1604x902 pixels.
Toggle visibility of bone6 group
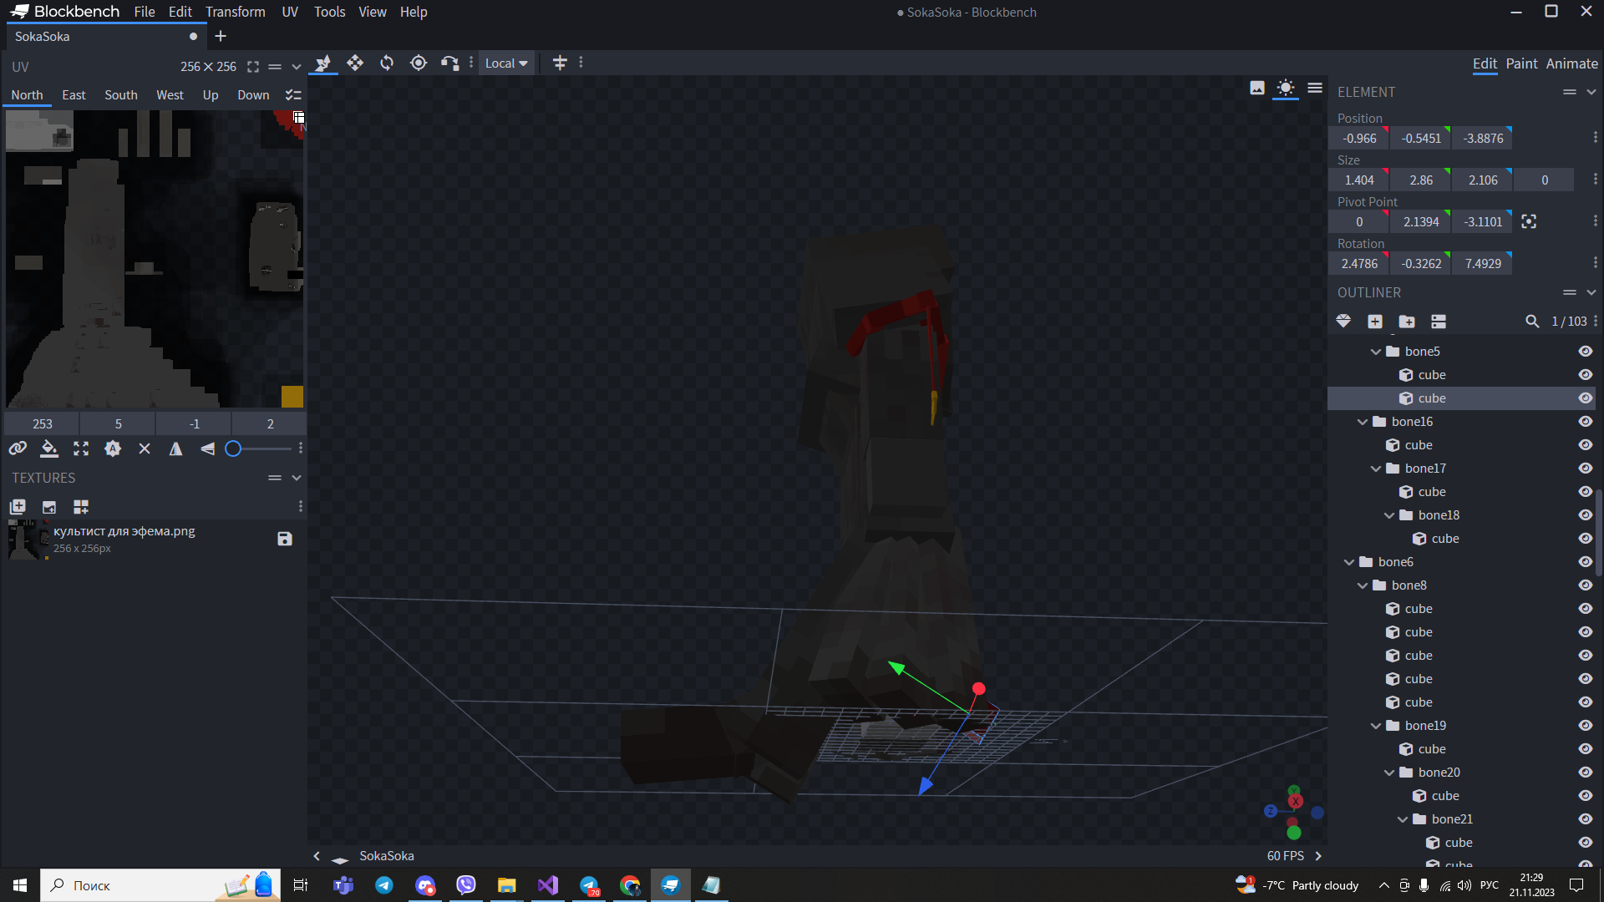pyautogui.click(x=1586, y=562)
